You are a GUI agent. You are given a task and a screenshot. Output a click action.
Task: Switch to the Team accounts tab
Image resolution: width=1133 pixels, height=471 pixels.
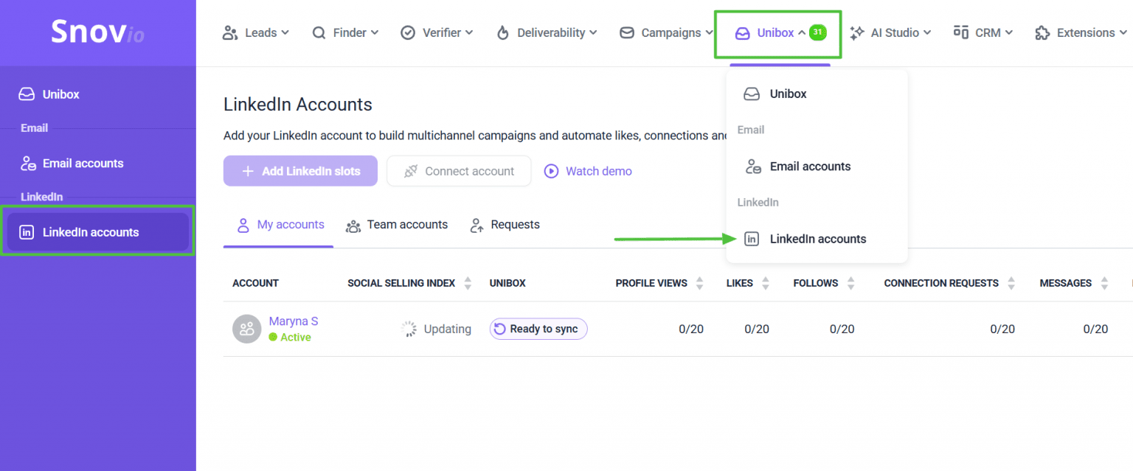tap(397, 225)
